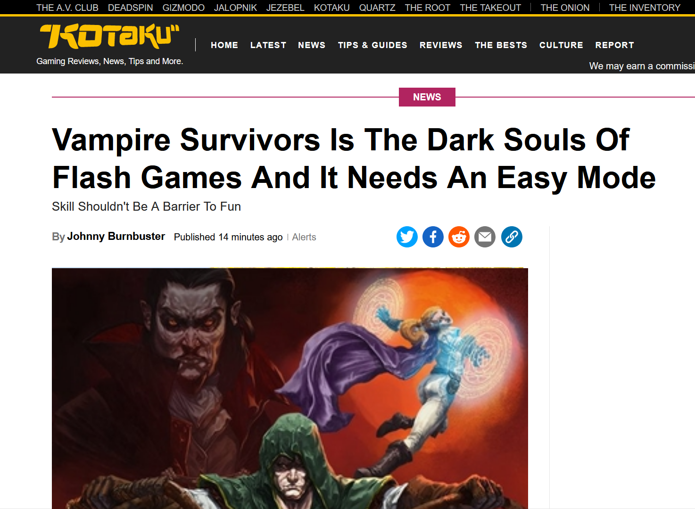
Task: Visit The Onion from top bar
Action: [x=565, y=8]
